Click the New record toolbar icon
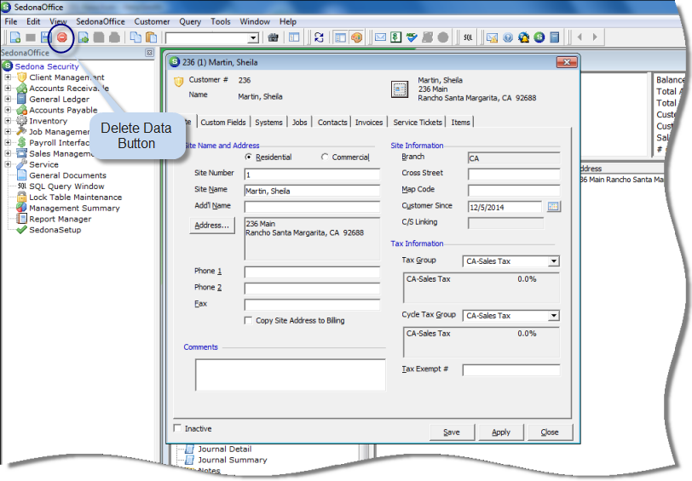Viewport: 692px width, 481px height. tap(15, 37)
